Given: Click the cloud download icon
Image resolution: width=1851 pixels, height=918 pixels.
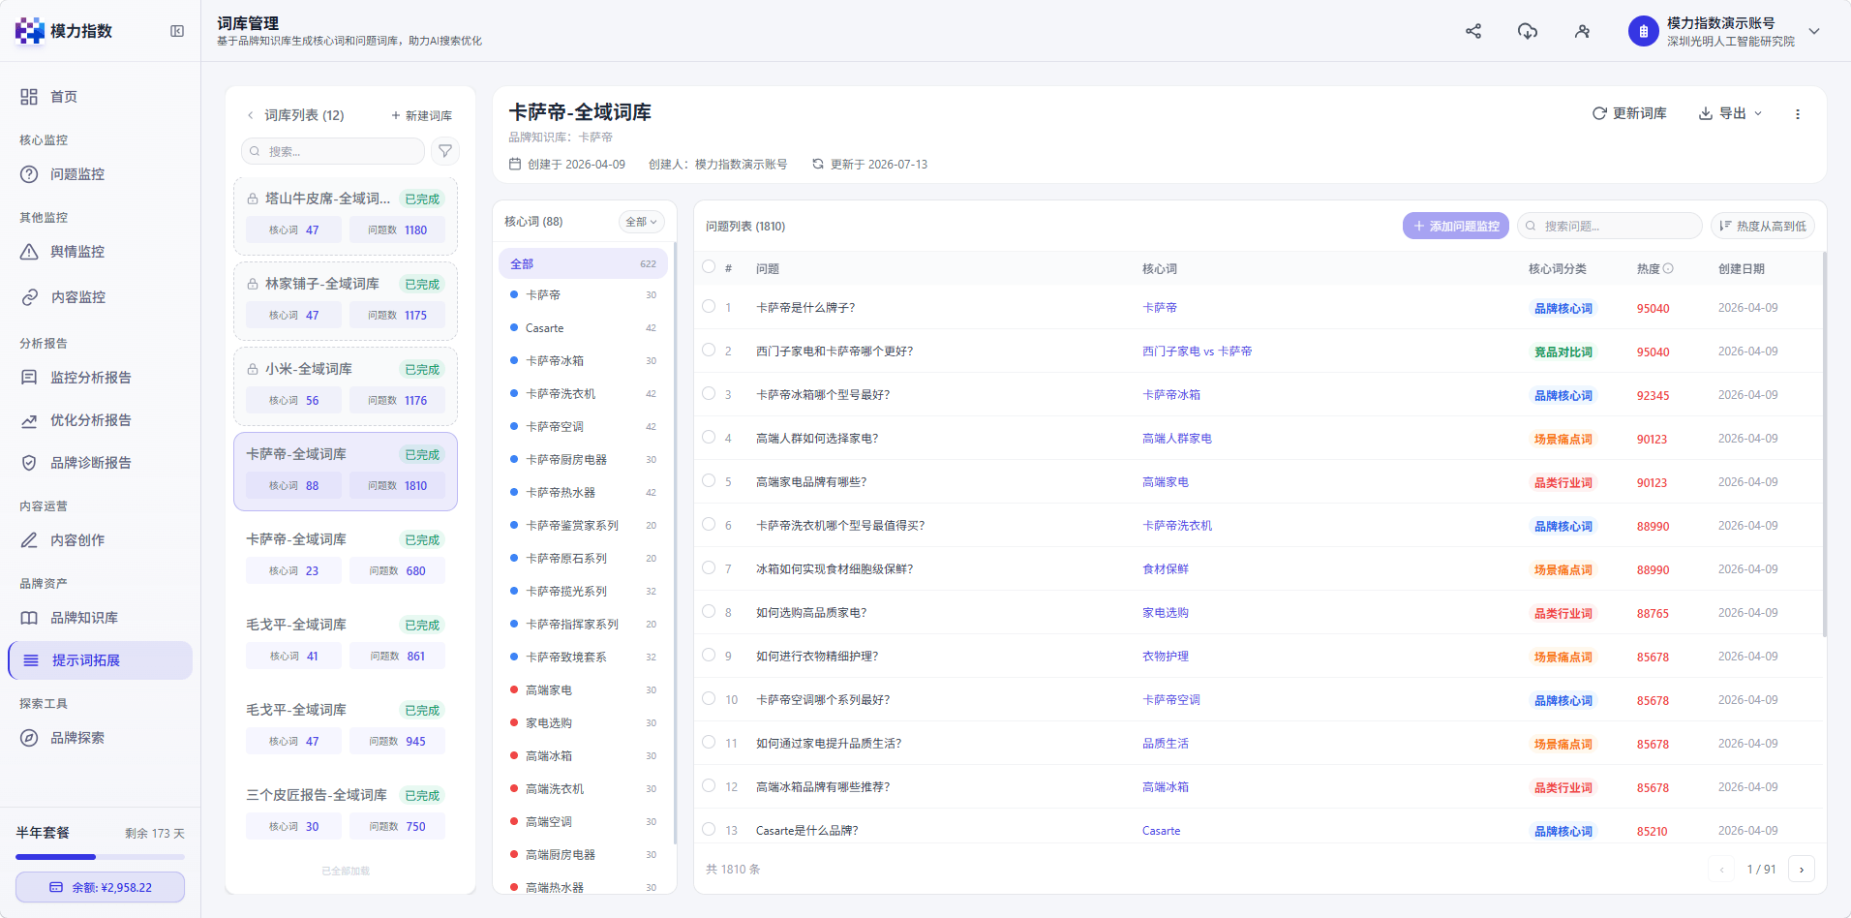Looking at the screenshot, I should click(x=1528, y=31).
